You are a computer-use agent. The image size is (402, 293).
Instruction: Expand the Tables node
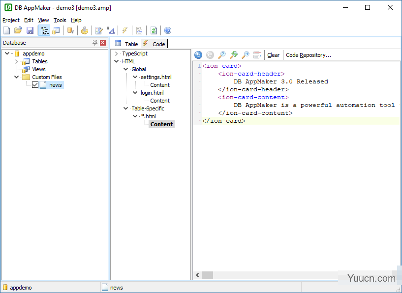click(16, 61)
